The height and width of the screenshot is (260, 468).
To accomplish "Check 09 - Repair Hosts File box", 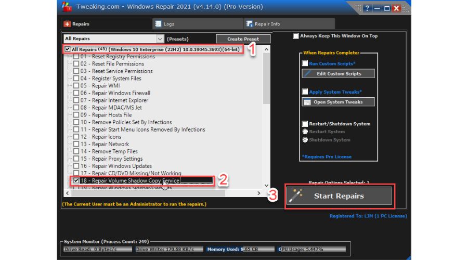I will 76,115.
